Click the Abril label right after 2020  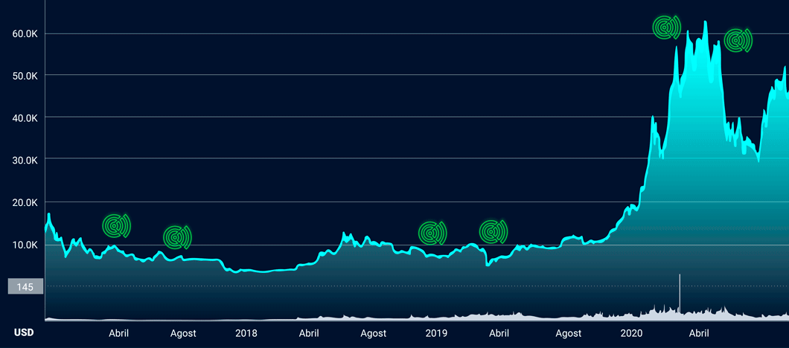[x=698, y=334]
